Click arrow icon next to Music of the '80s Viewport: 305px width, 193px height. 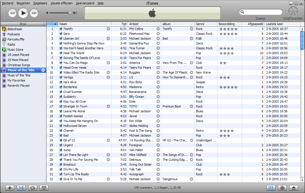pyautogui.click(x=43, y=70)
